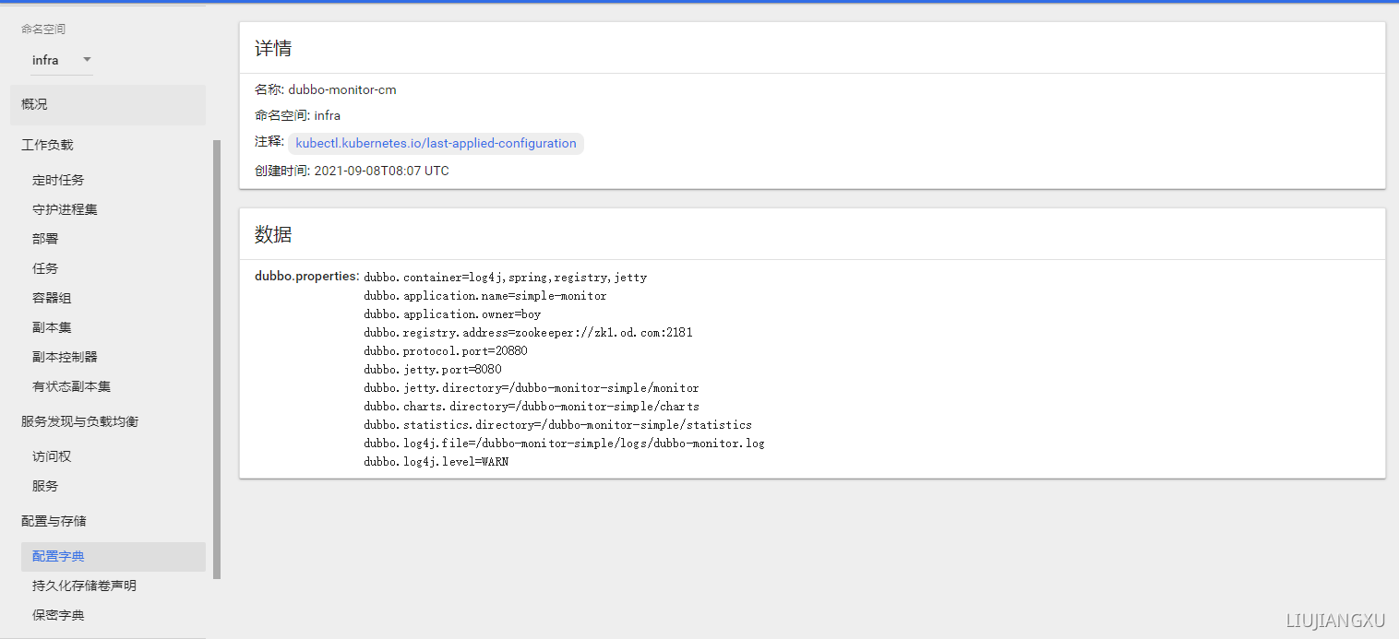Screen dimensions: 1399x639
Task: Open 副本控制器 replication controllers
Action: [65, 357]
